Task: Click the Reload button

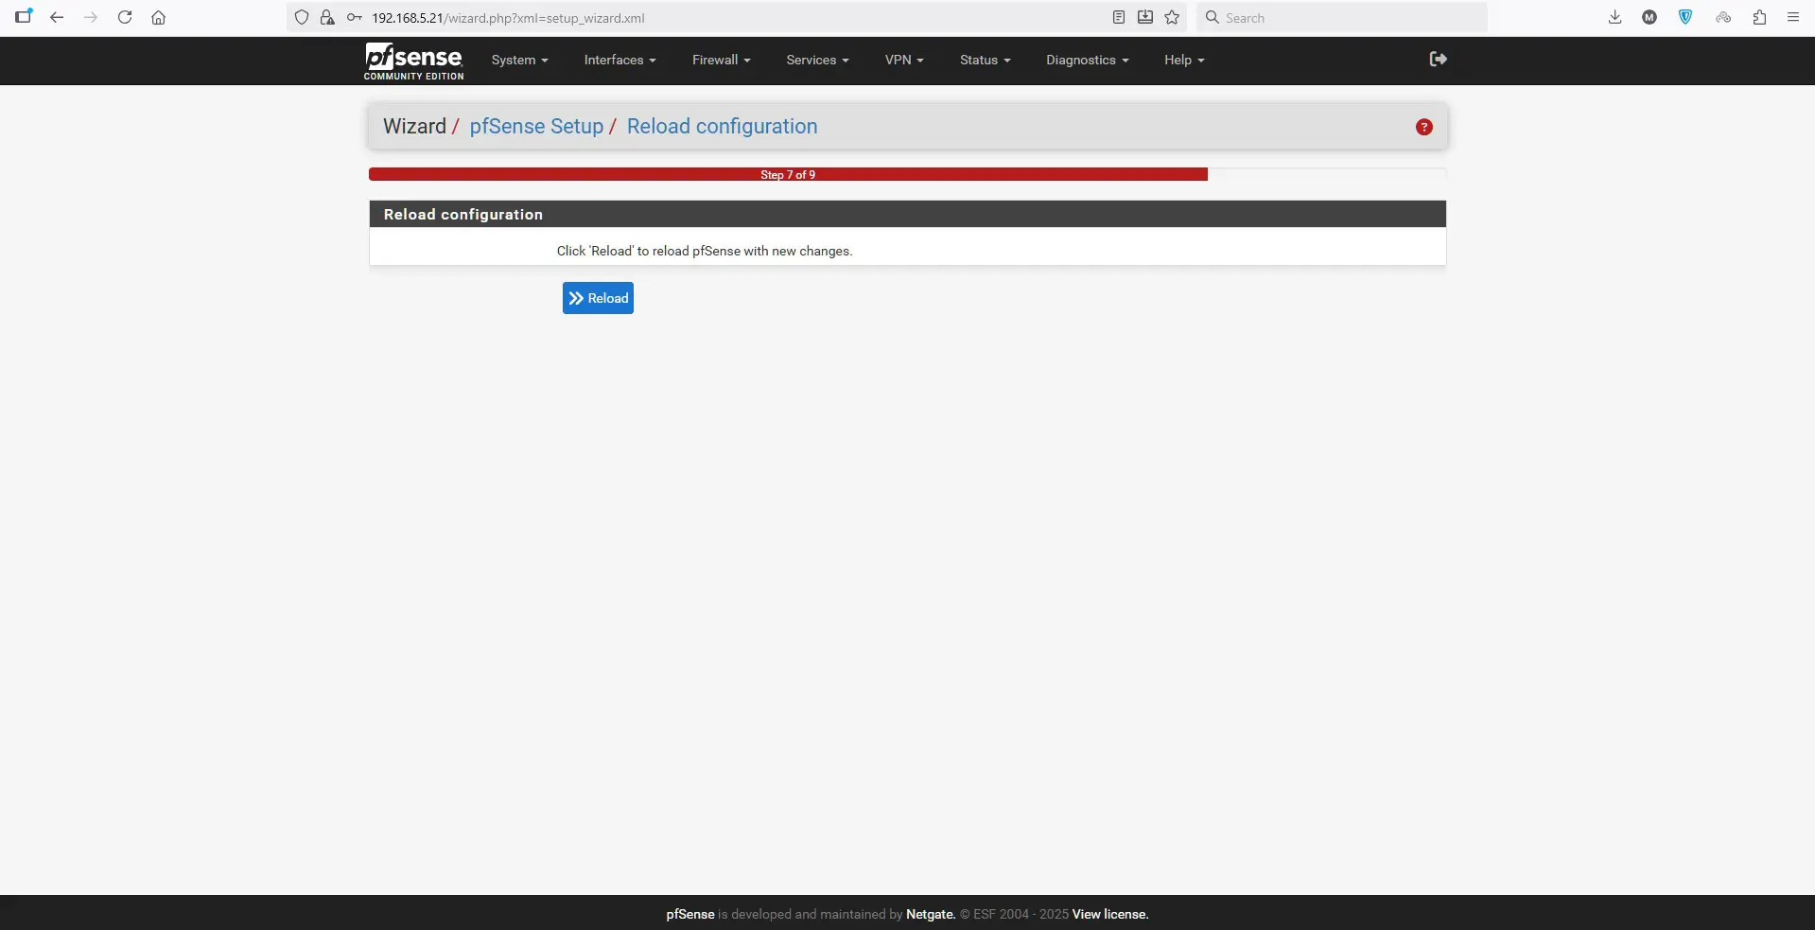Action: click(x=598, y=298)
